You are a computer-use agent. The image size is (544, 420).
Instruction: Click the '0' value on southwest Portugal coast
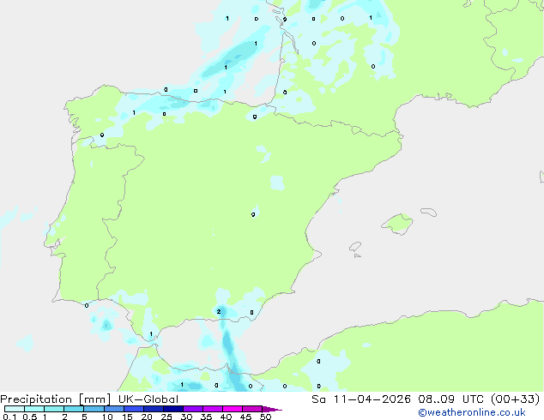[x=87, y=306]
